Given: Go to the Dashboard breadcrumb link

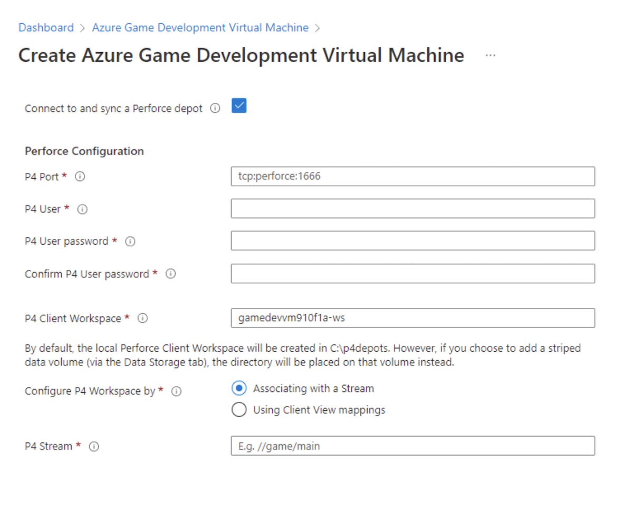Looking at the screenshot, I should [x=46, y=27].
